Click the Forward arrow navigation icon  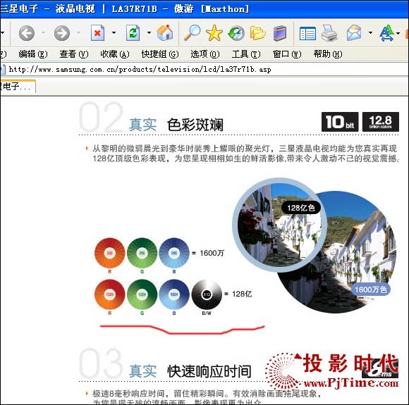pos(62,33)
